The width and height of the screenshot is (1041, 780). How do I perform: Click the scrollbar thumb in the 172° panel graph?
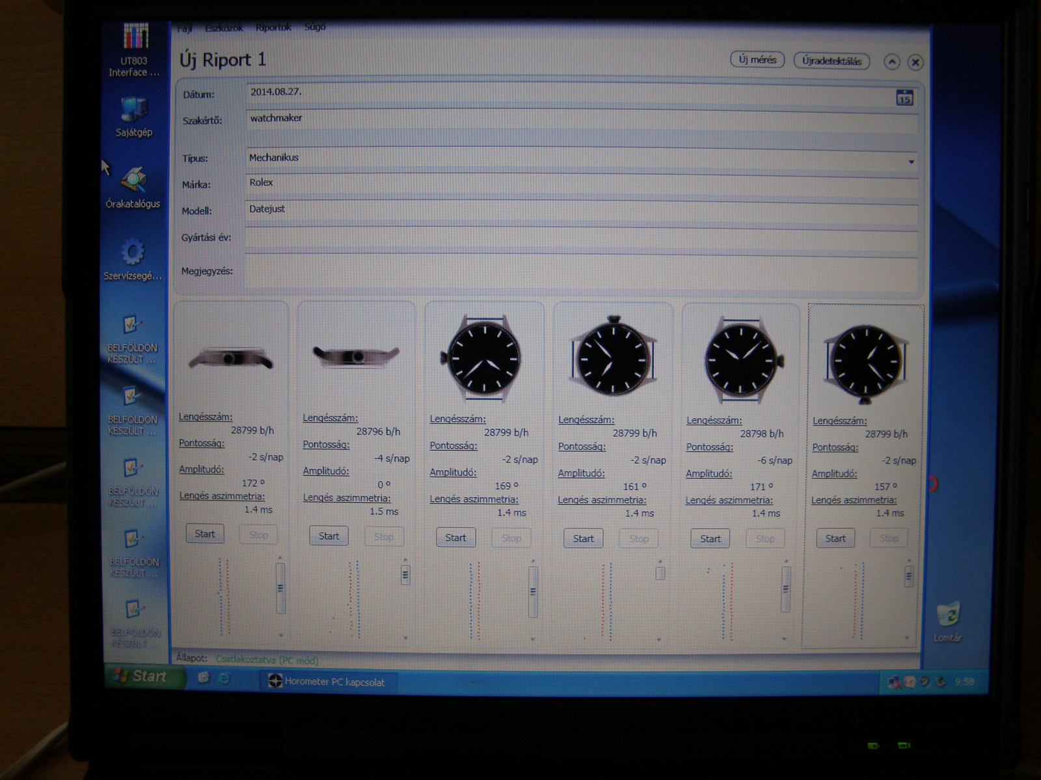pyautogui.click(x=280, y=588)
